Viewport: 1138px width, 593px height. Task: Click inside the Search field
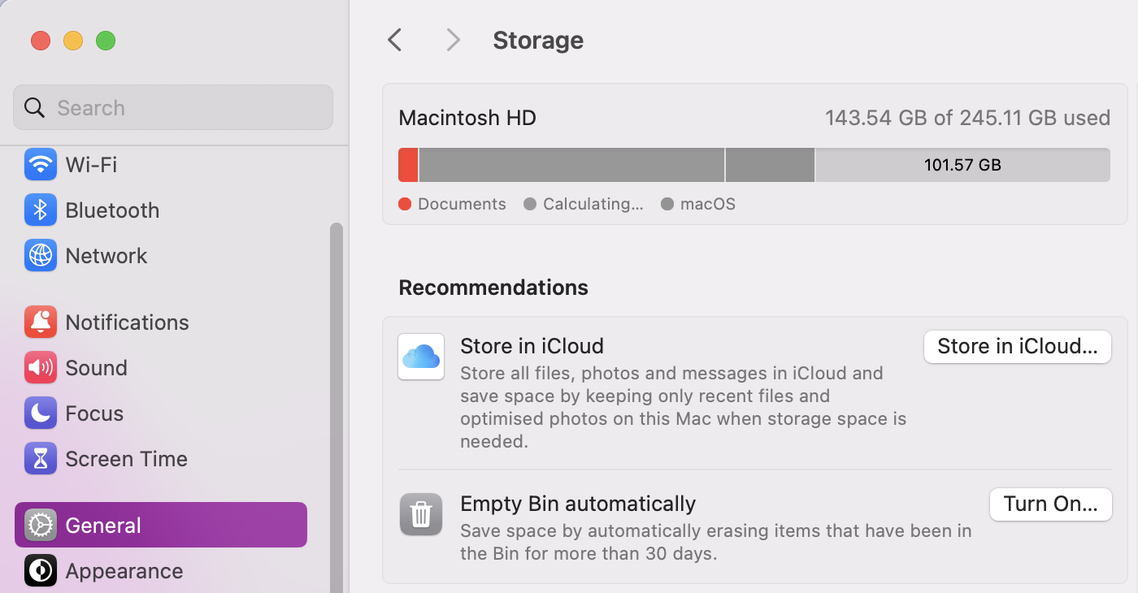(172, 106)
